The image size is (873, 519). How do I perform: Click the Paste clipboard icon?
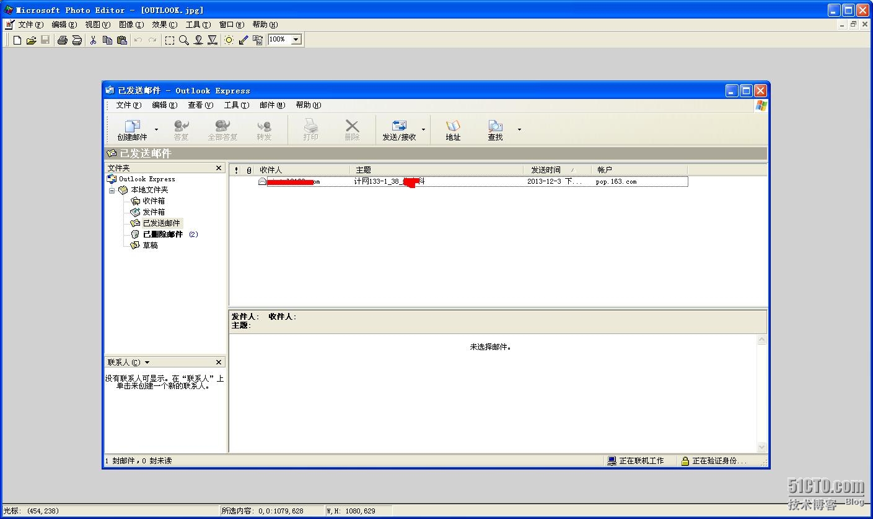[122, 40]
